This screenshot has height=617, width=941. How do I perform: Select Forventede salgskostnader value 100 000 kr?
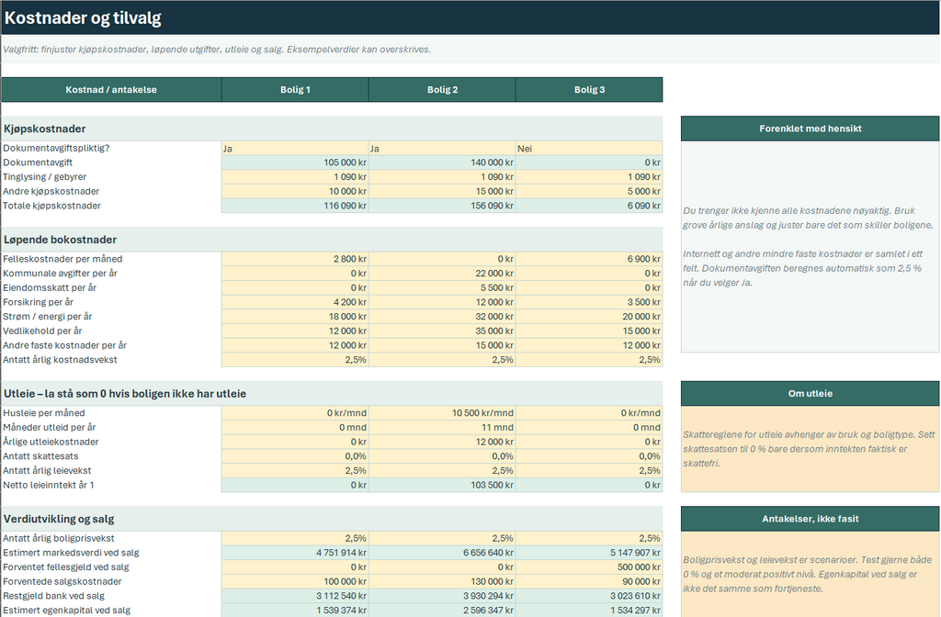click(x=295, y=581)
